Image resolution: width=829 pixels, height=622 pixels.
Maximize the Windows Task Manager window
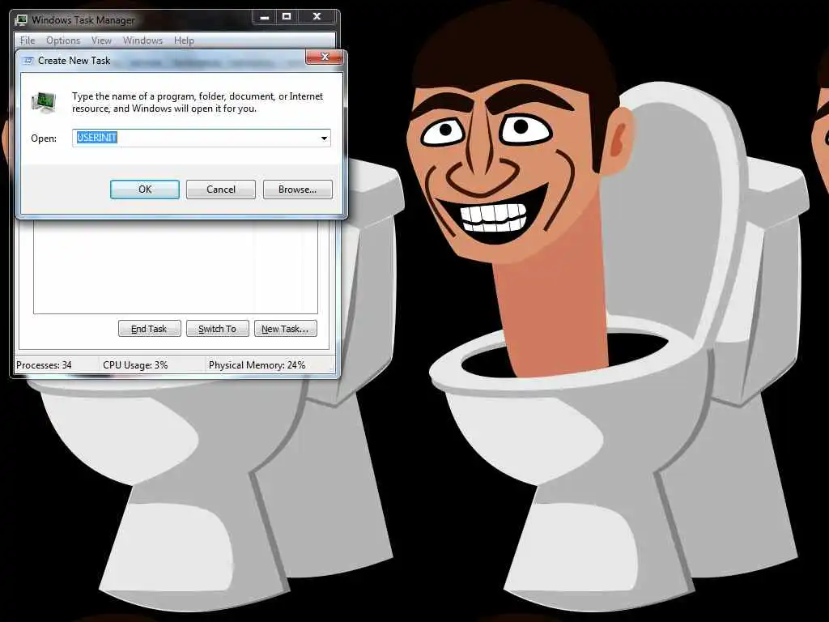(287, 17)
